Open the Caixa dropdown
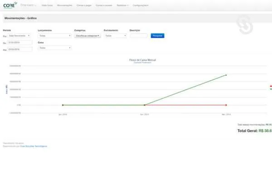This screenshot has width=272, height=170. pyautogui.click(x=55, y=48)
